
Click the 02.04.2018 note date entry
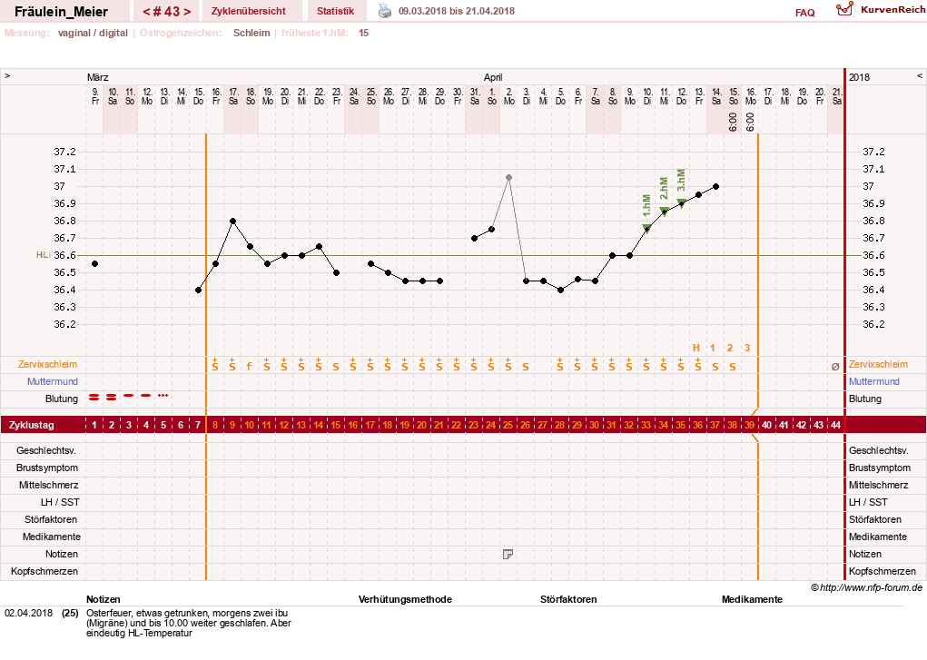pos(28,614)
